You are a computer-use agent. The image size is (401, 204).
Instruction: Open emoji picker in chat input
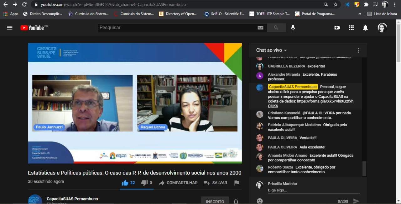coord(260,201)
